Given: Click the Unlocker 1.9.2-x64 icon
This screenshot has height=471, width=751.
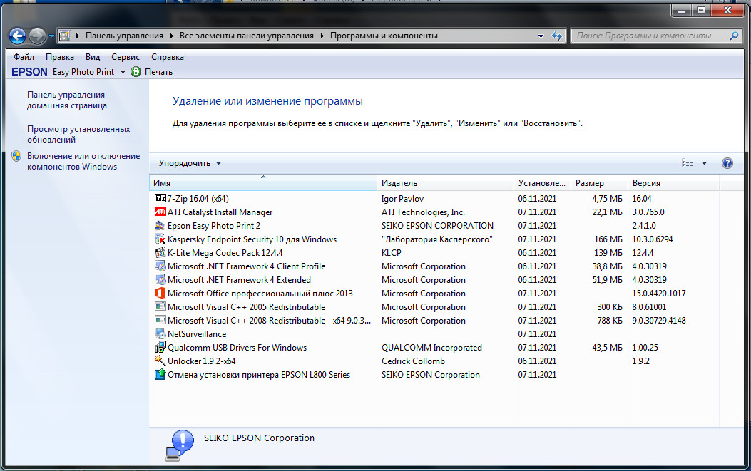Looking at the screenshot, I should tap(160, 361).
